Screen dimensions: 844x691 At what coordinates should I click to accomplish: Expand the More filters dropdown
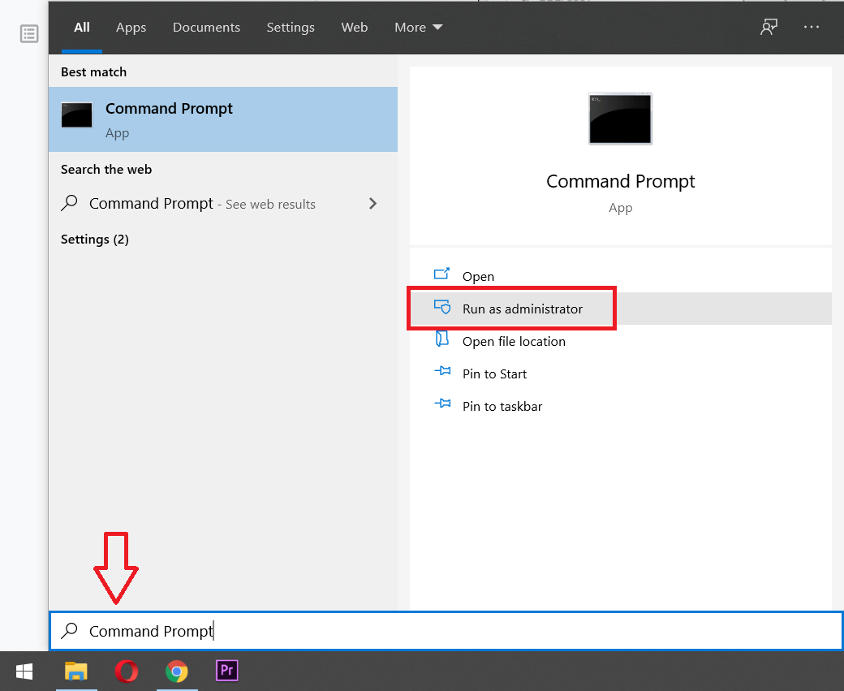coord(417,27)
